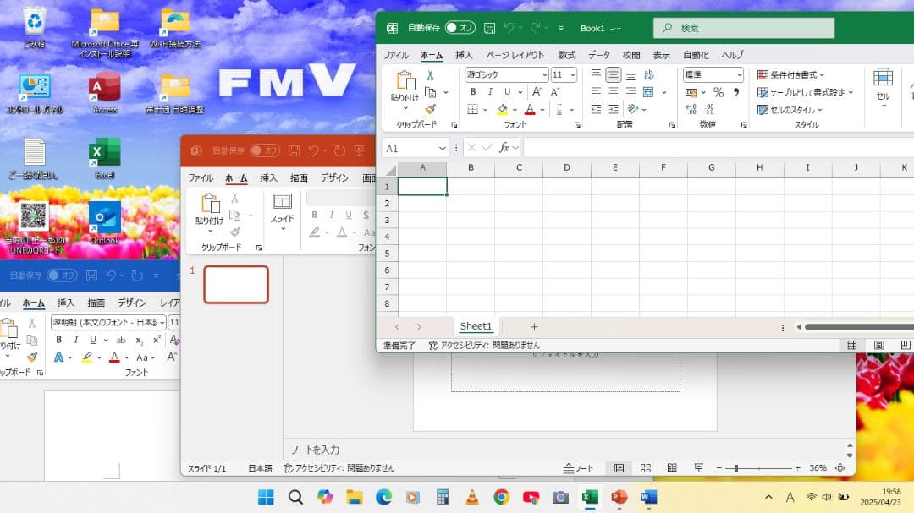Viewport: 914px width, 513px height.
Task: Click the Insert Function fx icon
Action: point(504,147)
